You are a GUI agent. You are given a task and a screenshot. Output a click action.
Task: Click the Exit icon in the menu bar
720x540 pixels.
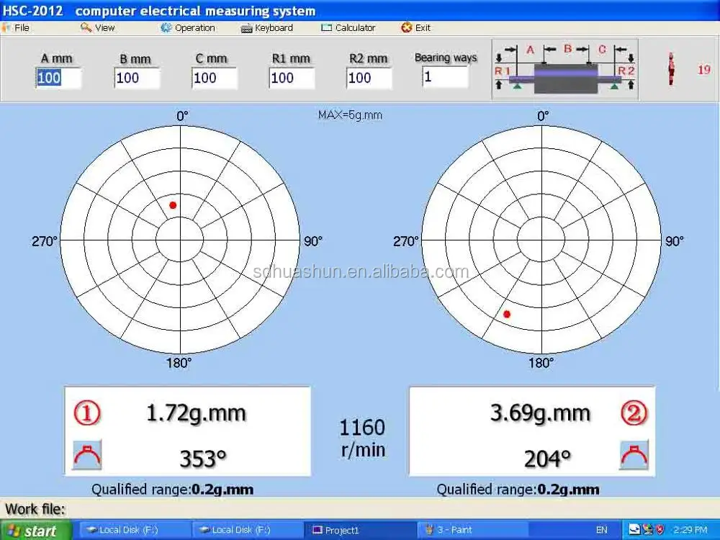point(407,27)
